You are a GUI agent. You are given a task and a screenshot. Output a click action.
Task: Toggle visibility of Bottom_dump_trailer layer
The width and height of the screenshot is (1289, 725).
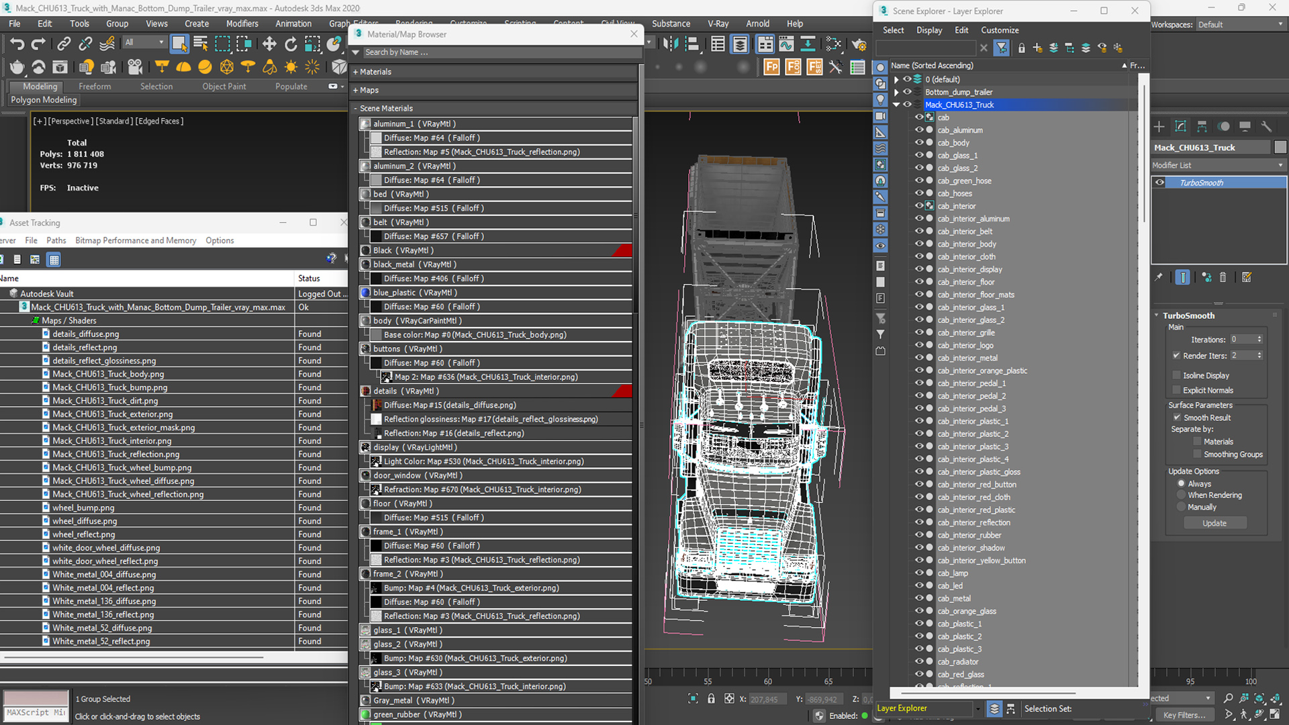click(x=907, y=92)
